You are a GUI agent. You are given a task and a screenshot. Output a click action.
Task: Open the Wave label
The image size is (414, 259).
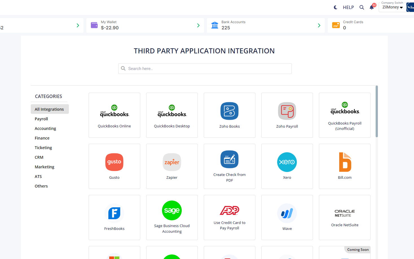[x=287, y=229]
